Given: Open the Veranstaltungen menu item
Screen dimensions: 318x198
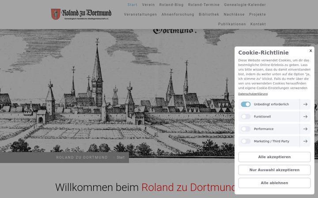Looking at the screenshot, I should point(140,15).
